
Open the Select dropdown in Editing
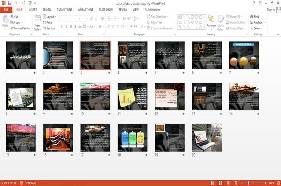[256, 28]
